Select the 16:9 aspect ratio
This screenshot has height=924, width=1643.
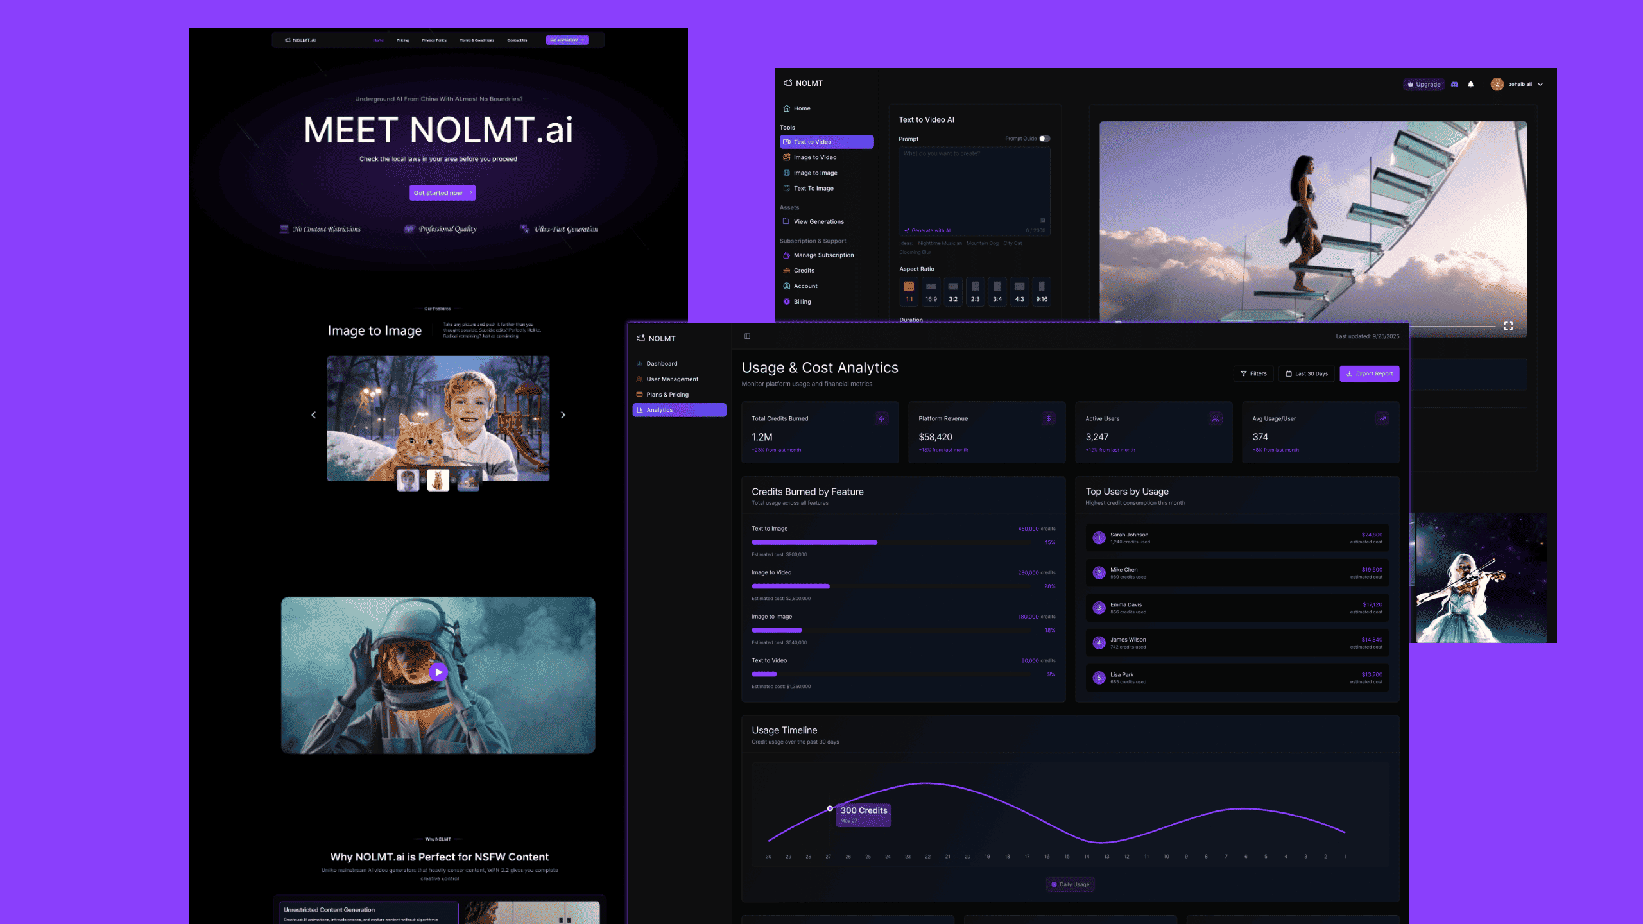pyautogui.click(x=931, y=291)
